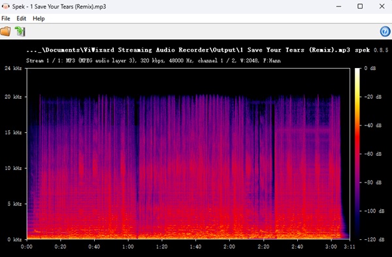Click the 0:00 time axis label
Viewport: 392px width, 257px height.
tap(27, 247)
